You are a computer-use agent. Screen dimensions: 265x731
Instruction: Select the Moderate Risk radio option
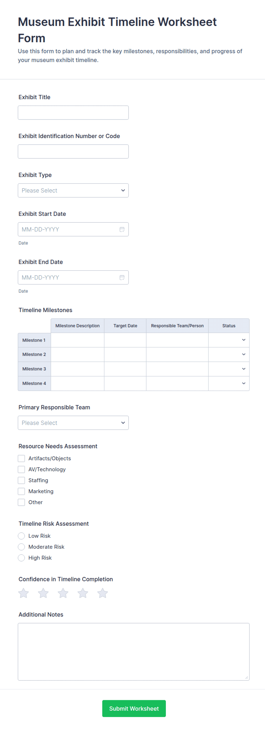21,547
